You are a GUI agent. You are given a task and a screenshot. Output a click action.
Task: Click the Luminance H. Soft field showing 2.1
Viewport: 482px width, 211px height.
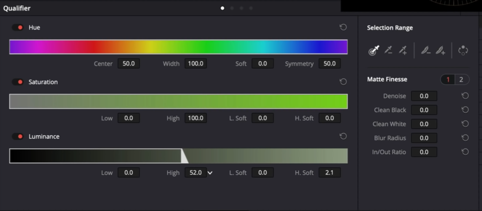pyautogui.click(x=329, y=173)
